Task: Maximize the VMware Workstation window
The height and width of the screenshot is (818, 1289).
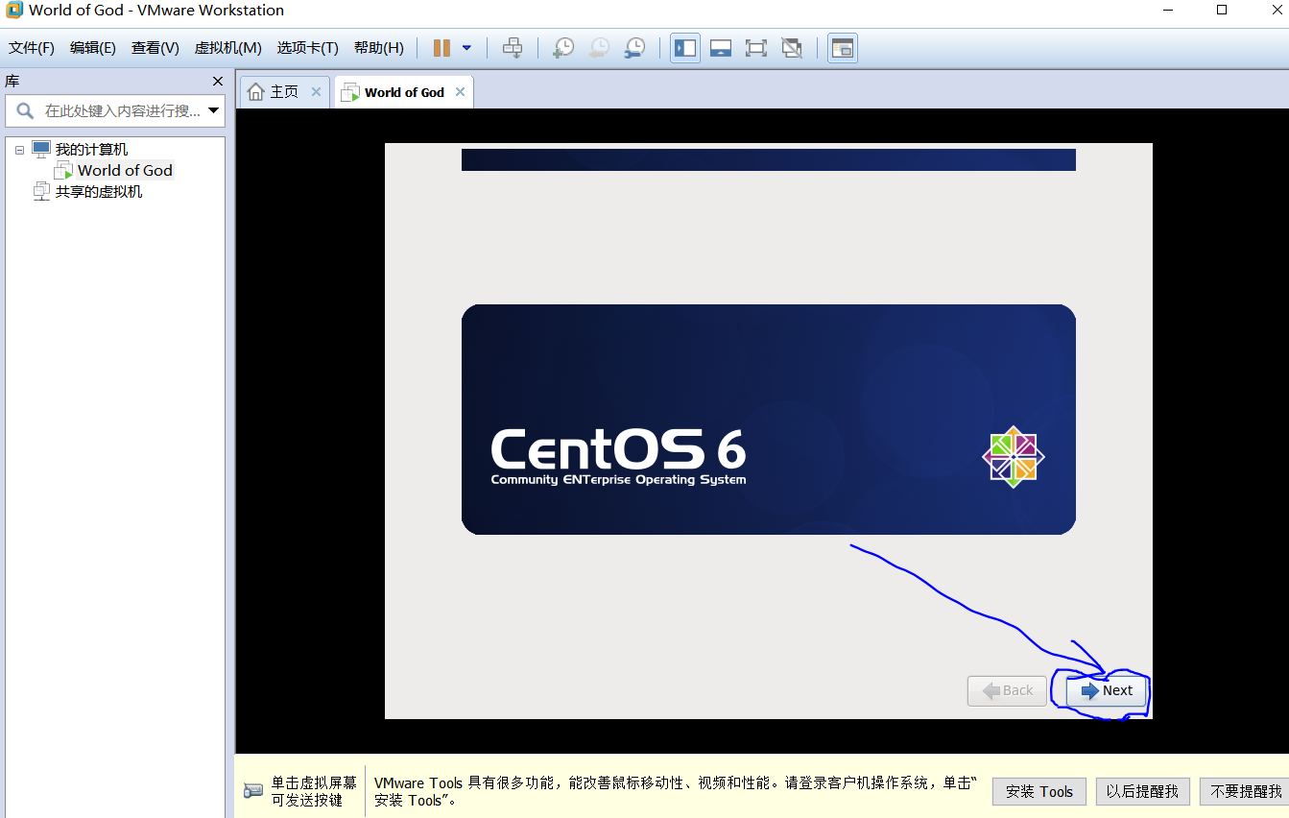Action: pos(1222,11)
